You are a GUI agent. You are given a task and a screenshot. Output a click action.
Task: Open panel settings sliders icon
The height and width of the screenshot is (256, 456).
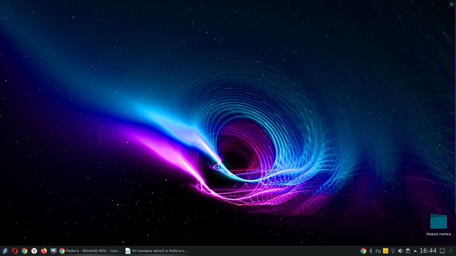451,251
